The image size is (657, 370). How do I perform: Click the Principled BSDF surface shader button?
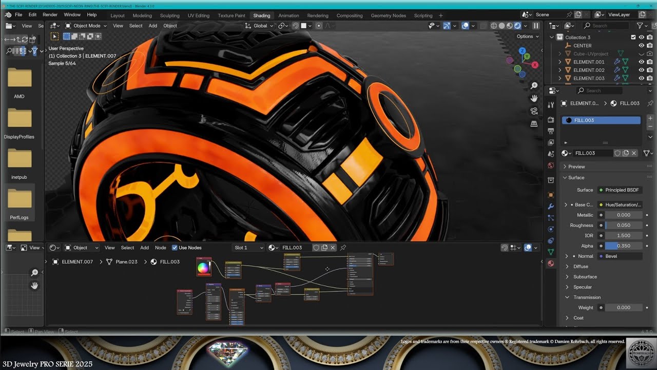621,190
